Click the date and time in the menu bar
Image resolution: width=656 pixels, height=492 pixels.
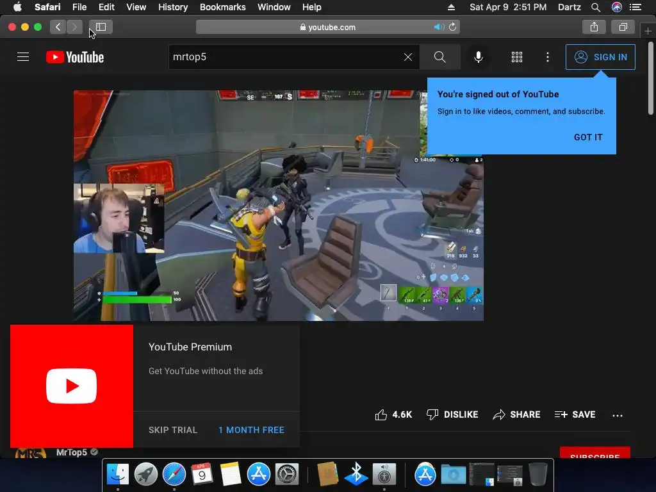[x=508, y=7]
